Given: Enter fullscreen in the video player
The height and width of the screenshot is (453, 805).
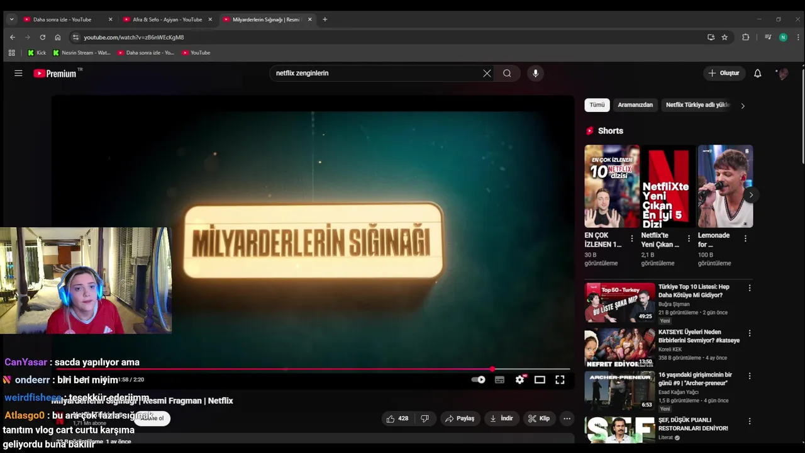Looking at the screenshot, I should coord(560,379).
